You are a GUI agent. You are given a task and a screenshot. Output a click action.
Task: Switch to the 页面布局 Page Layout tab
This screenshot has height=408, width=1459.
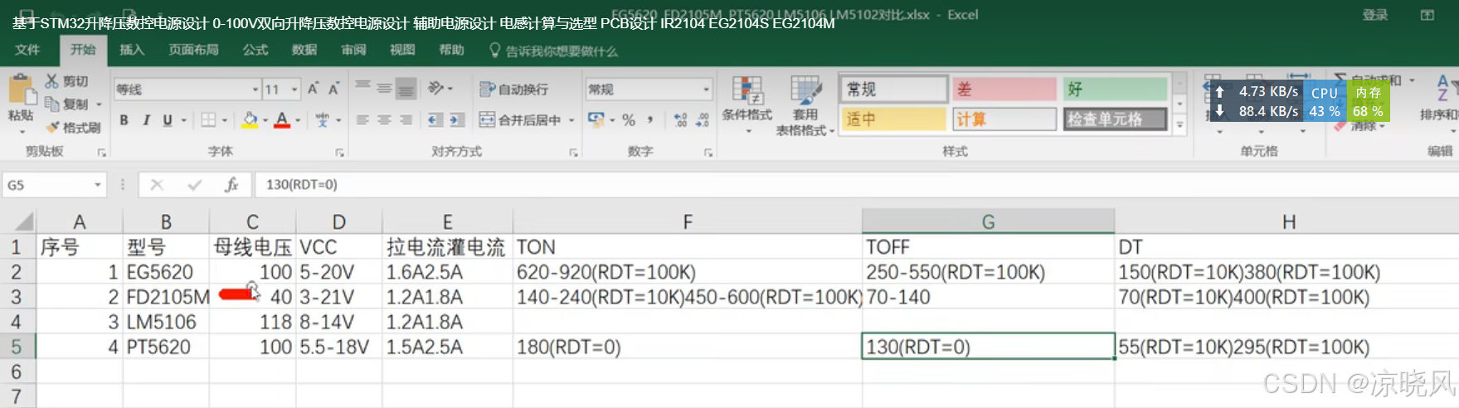pyautogui.click(x=193, y=50)
